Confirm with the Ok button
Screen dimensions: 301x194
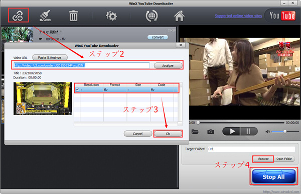point(168,134)
